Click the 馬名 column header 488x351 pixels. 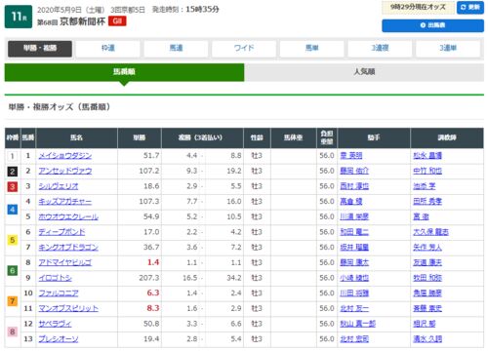[x=76, y=137]
